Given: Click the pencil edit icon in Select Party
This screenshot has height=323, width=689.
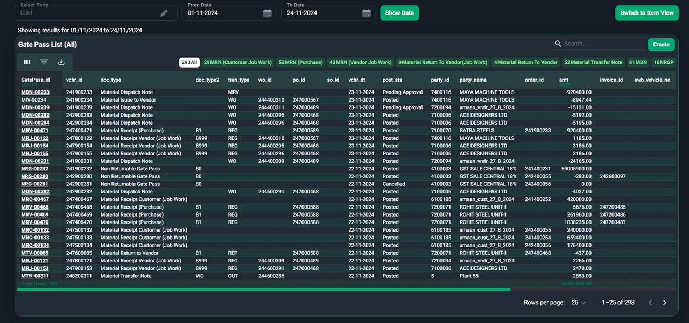Looking at the screenshot, I should (x=164, y=13).
